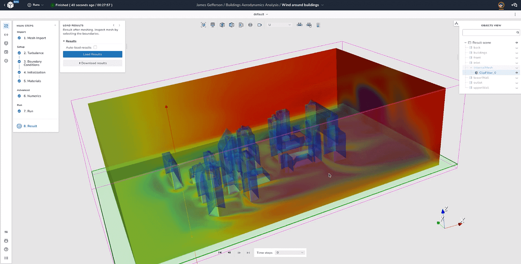521x264 pixels.
Task: Show the lowerWall object
Action: point(517,78)
